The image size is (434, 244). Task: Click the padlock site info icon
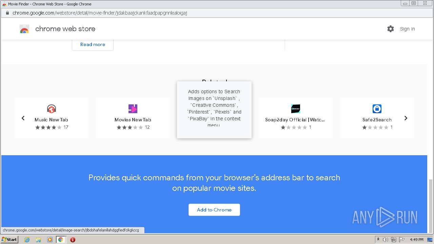click(7, 13)
